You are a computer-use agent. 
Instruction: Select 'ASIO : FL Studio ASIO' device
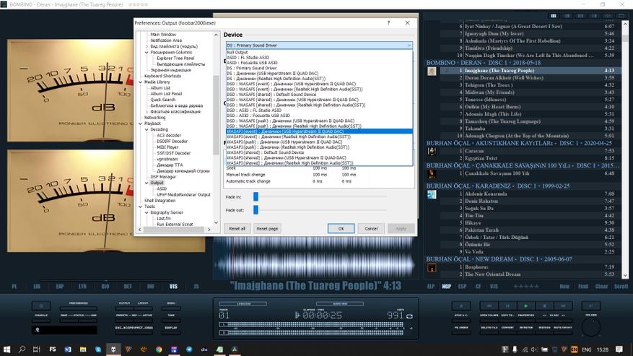[x=319, y=58]
